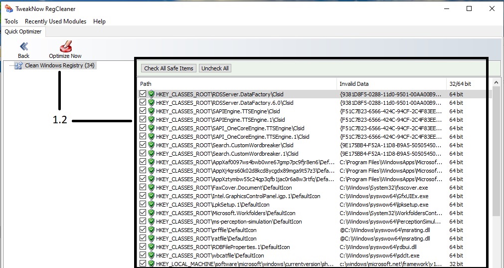Maximize the TweakNow RegCleaner window
This screenshot has height=268, width=504.
coord(469,8)
